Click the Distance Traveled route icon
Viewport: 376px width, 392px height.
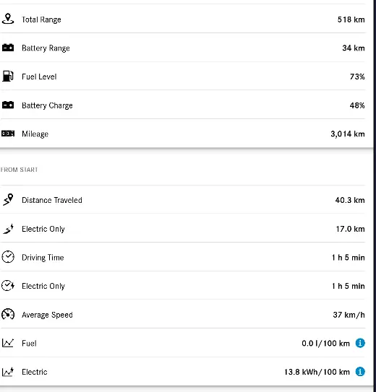tap(8, 200)
